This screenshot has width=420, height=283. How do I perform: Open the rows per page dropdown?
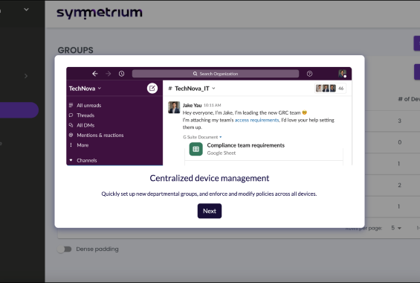point(396,228)
